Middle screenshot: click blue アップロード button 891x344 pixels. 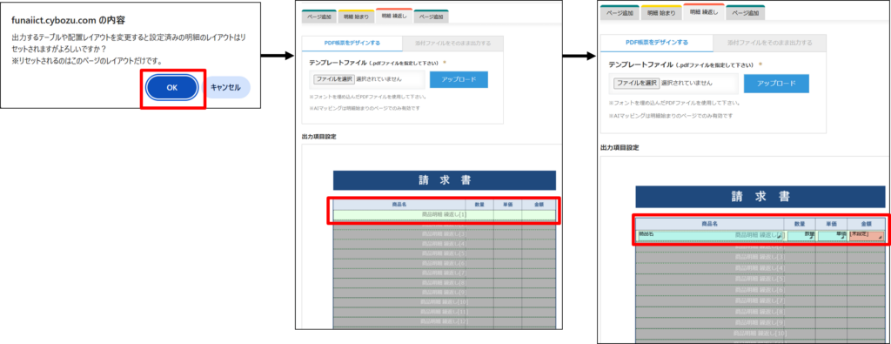pos(459,79)
